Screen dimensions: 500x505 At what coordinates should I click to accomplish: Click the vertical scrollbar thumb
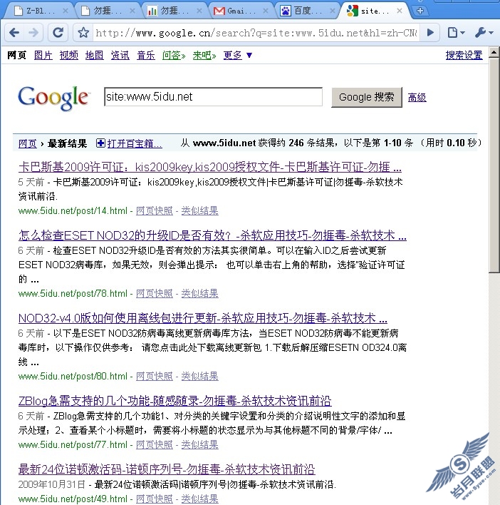494,165
